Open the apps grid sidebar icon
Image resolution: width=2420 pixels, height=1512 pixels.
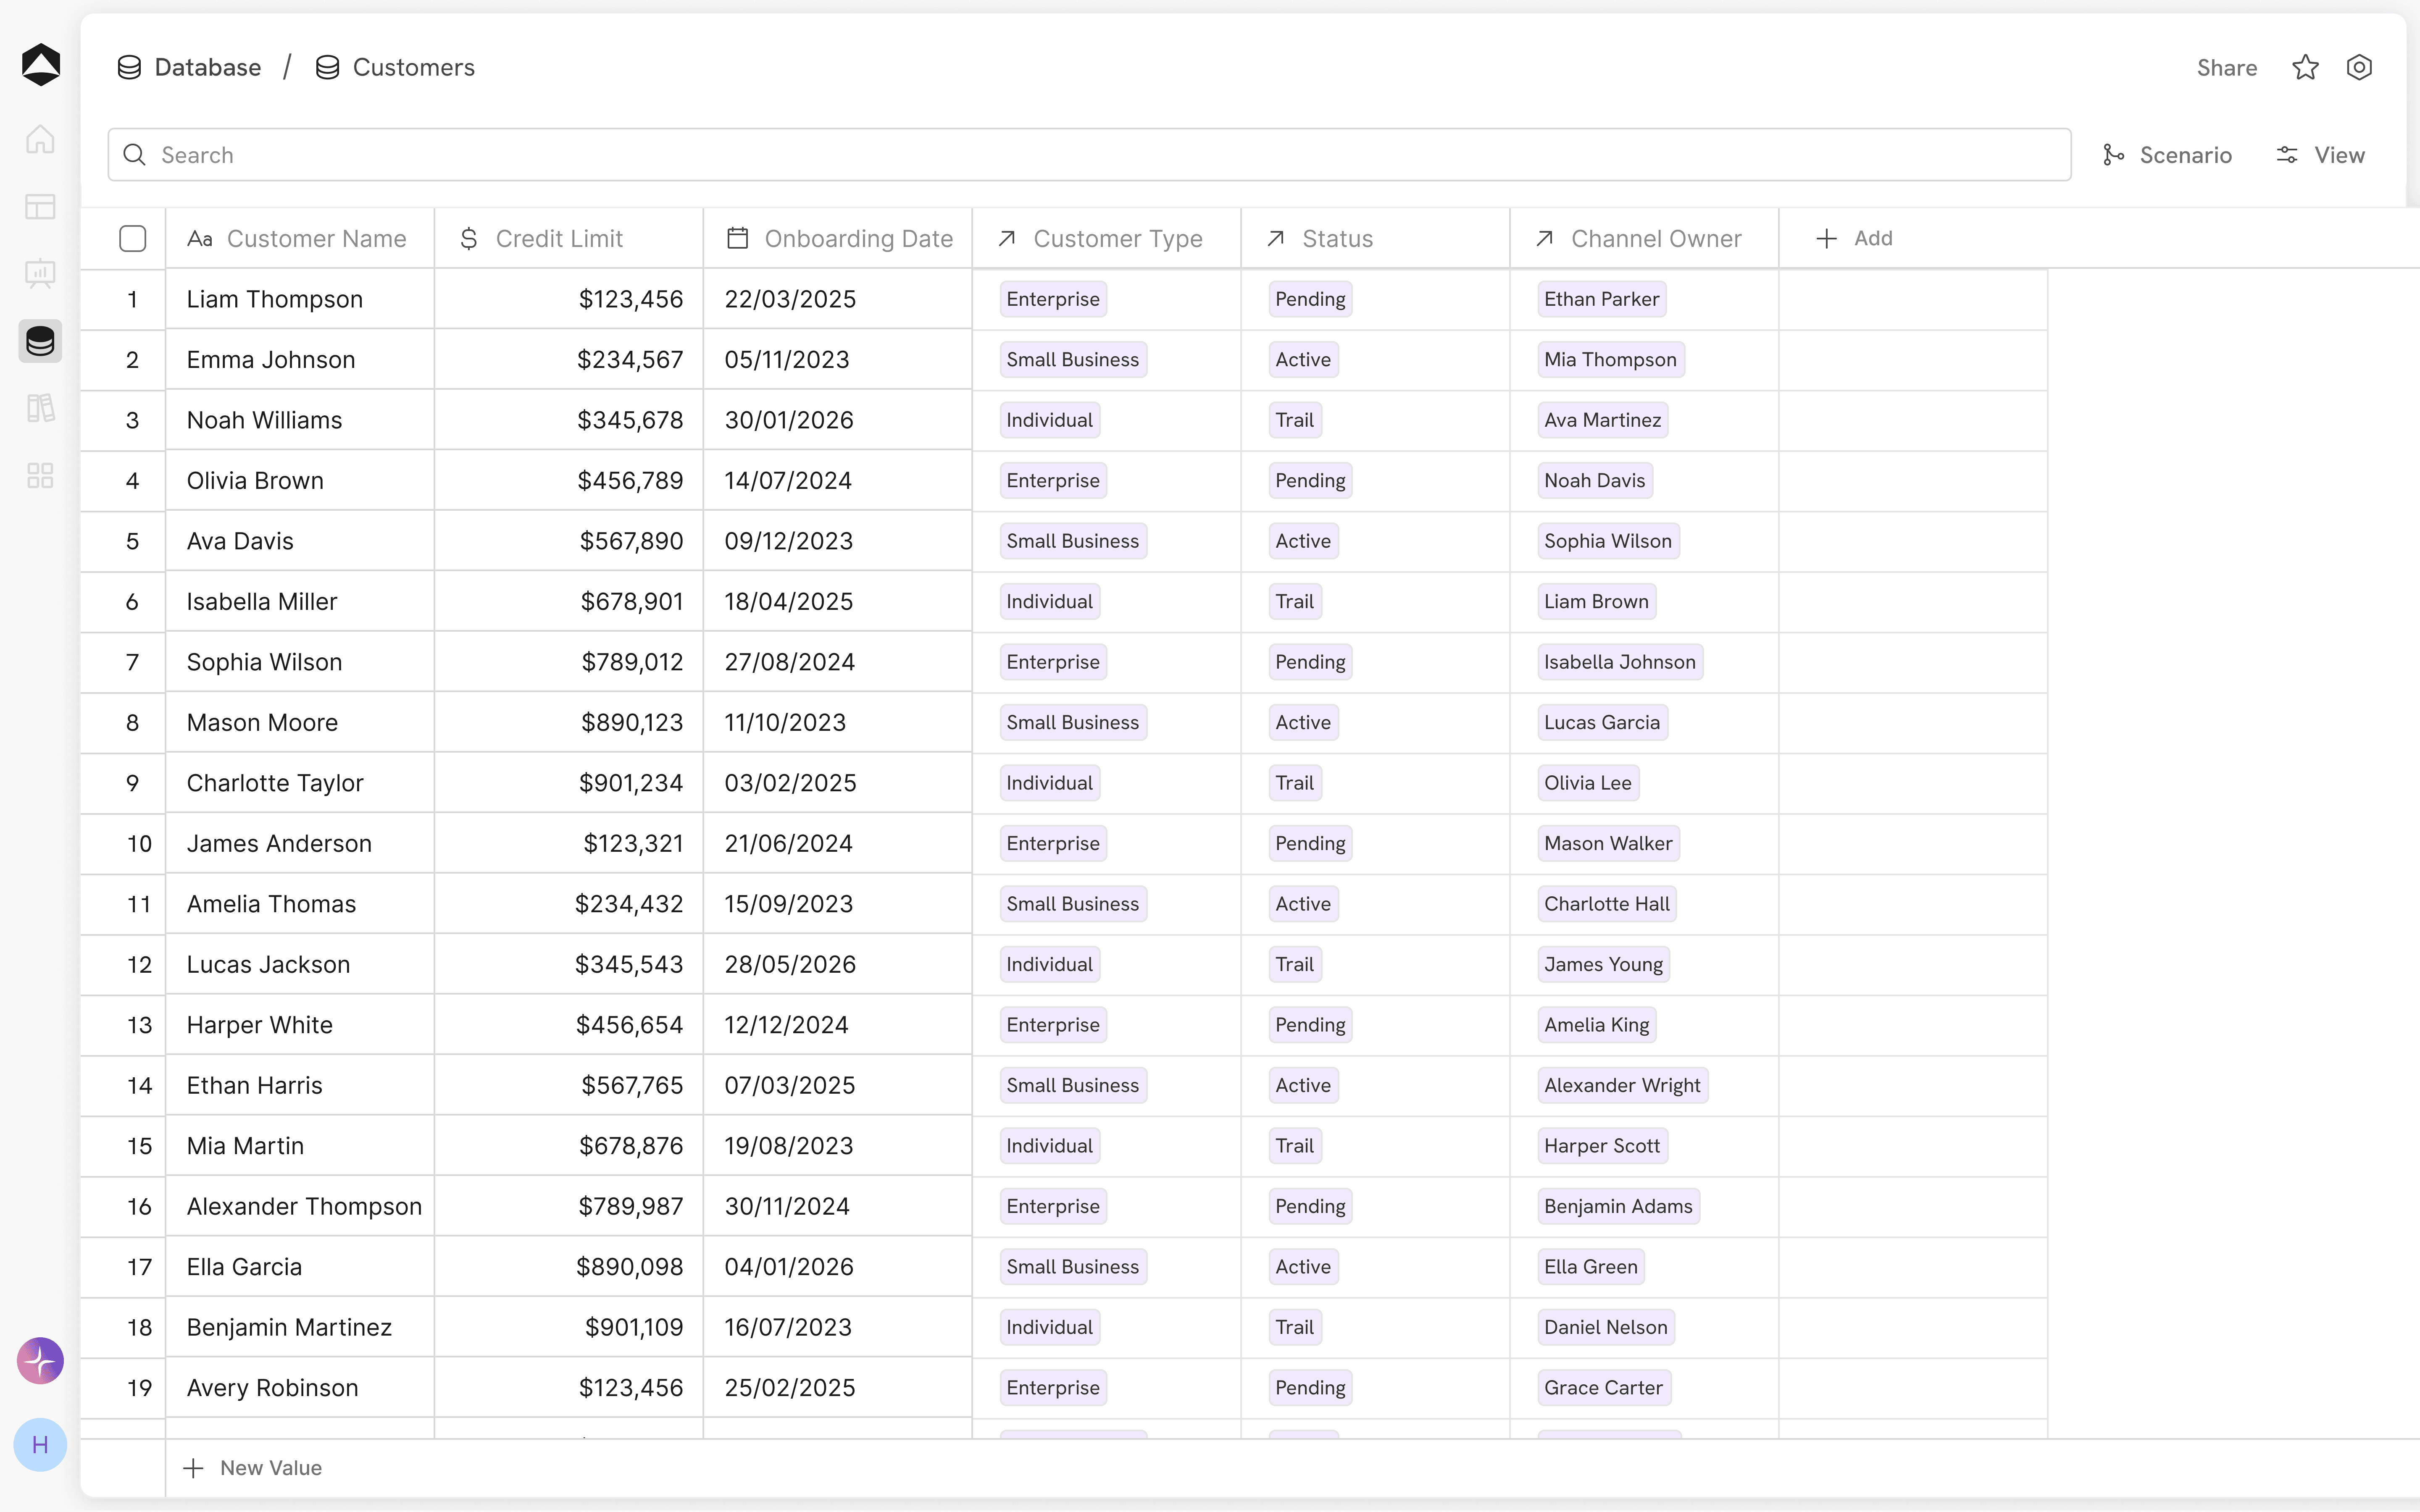pos(40,475)
